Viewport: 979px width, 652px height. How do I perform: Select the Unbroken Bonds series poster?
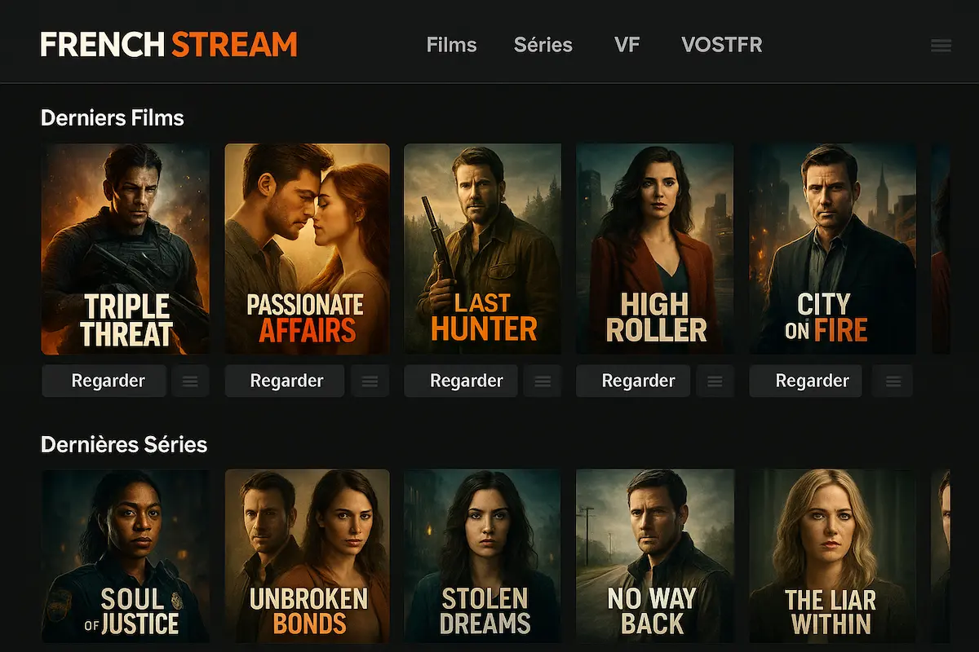click(308, 556)
